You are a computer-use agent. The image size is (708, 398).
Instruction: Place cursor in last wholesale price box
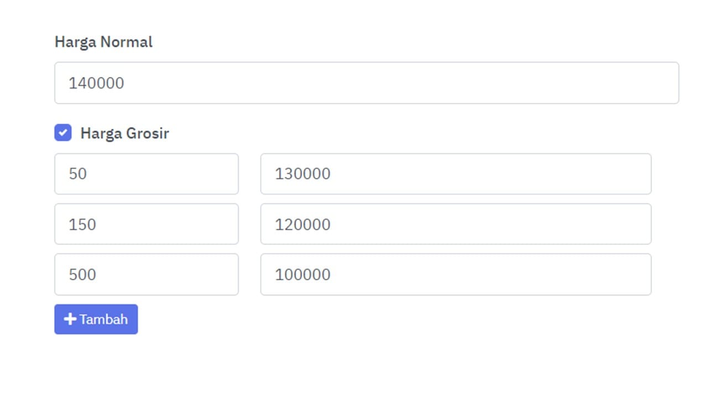coord(455,274)
